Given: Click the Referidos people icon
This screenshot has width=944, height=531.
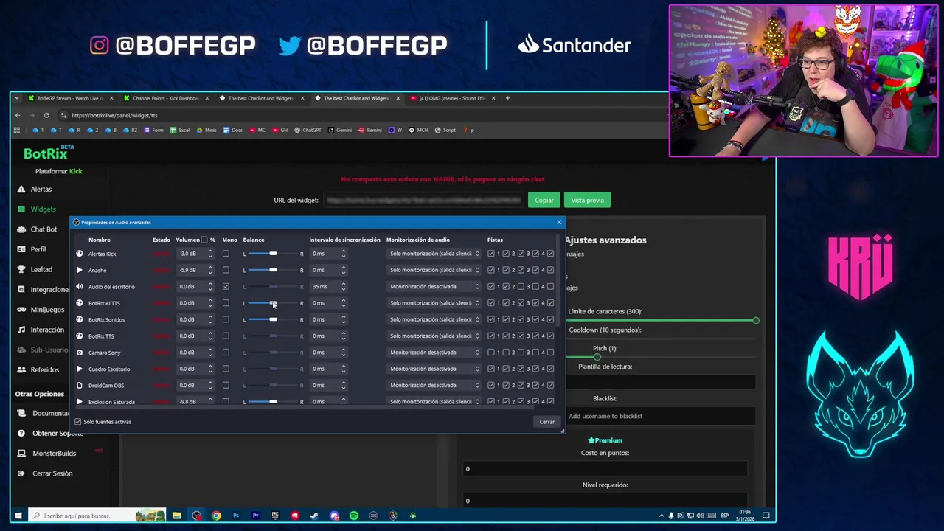Looking at the screenshot, I should pyautogui.click(x=21, y=369).
